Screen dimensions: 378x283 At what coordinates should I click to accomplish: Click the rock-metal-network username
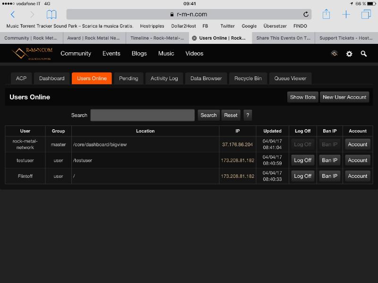tap(25, 144)
